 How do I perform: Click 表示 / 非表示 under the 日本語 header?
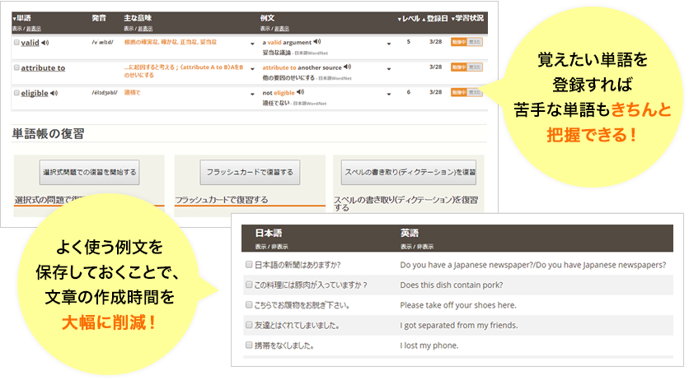(271, 247)
